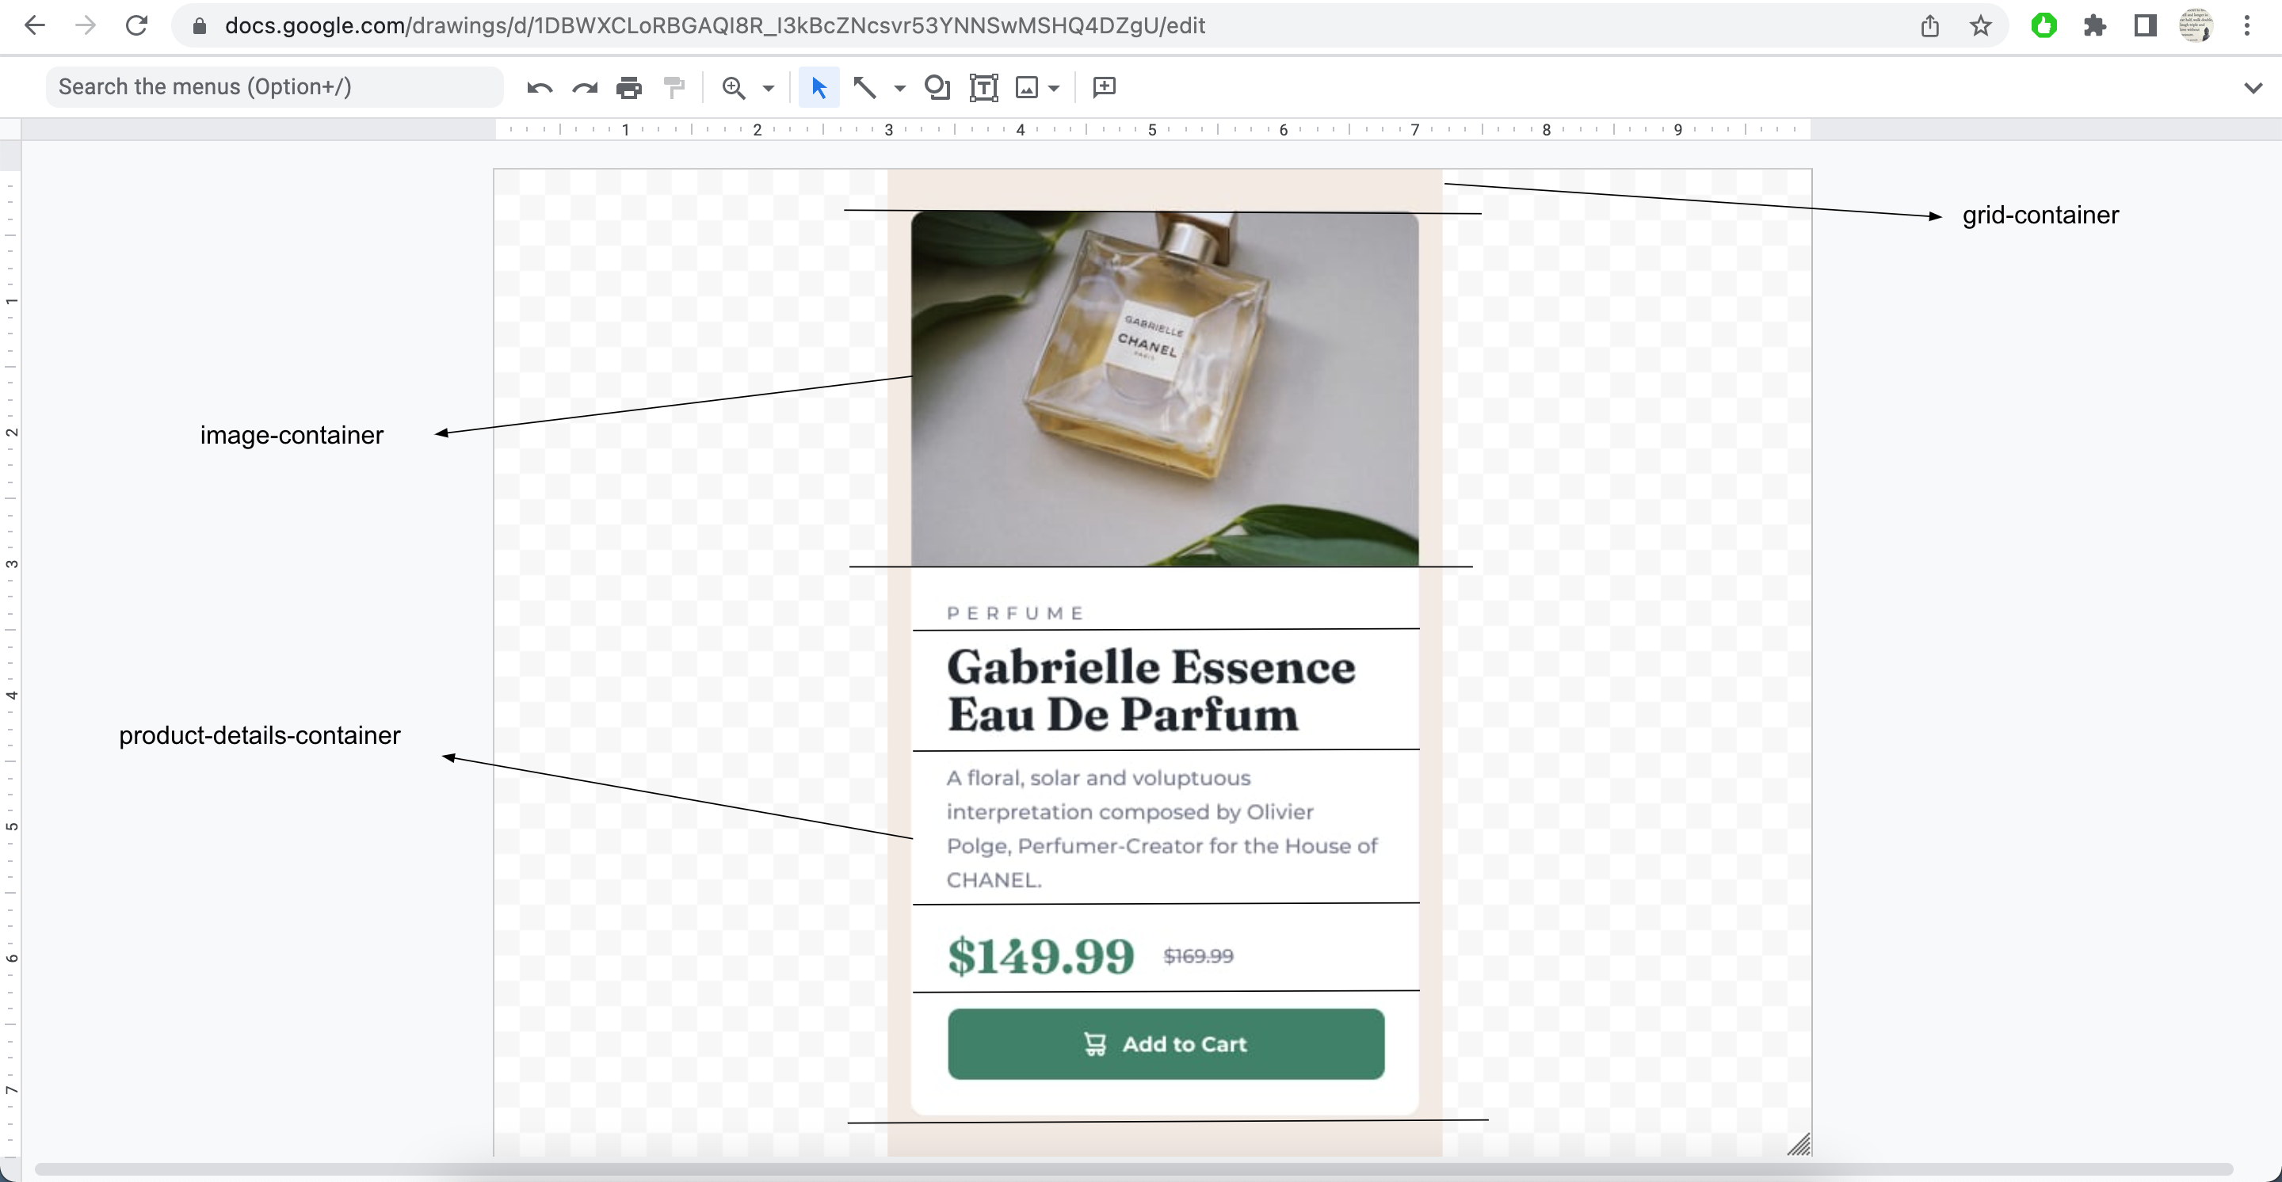
Task: Undo the last action
Action: (x=540, y=87)
